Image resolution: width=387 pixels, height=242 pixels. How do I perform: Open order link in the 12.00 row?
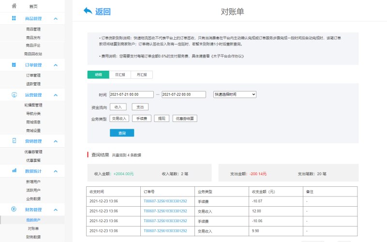coord(165,211)
